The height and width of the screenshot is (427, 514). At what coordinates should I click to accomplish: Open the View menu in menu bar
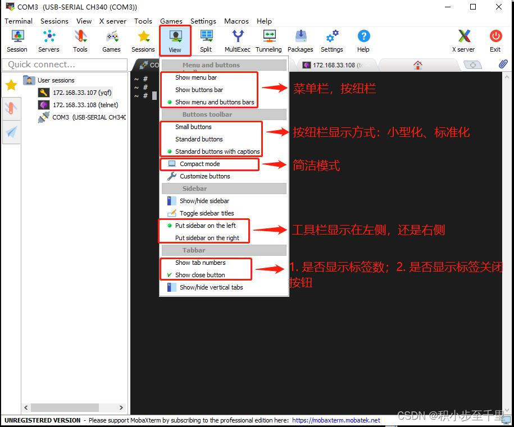tap(84, 21)
